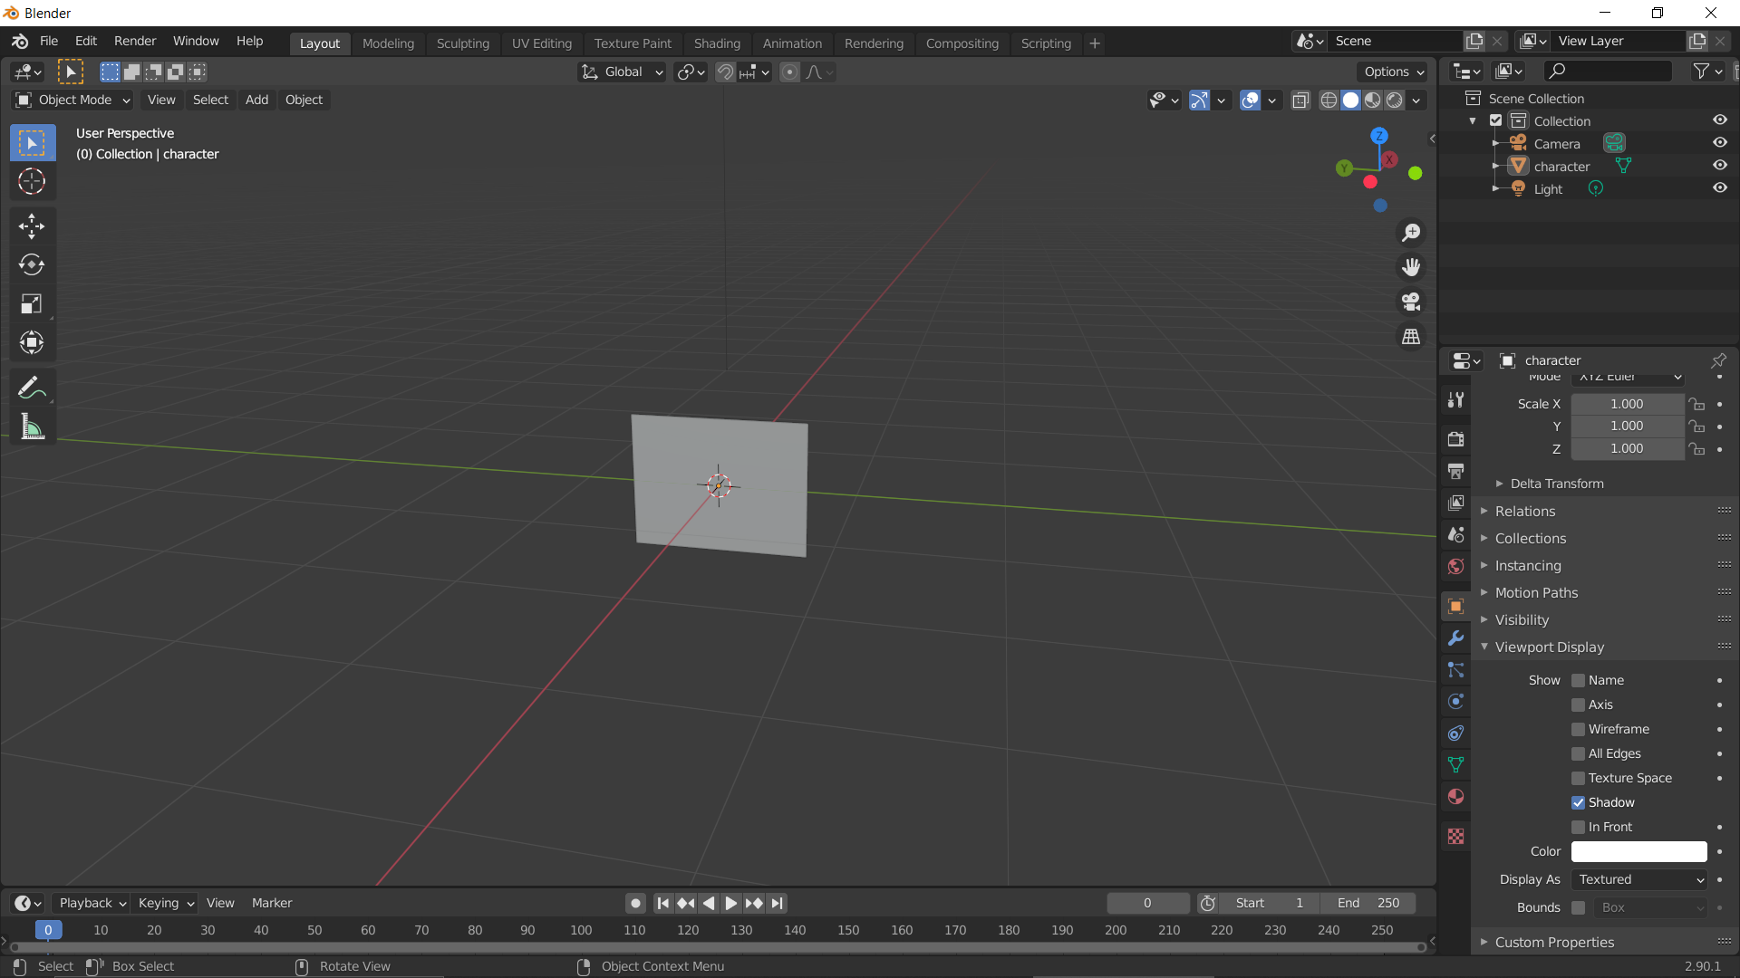Open the Modifiers wrench tab
The width and height of the screenshot is (1740, 978).
[1455, 638]
